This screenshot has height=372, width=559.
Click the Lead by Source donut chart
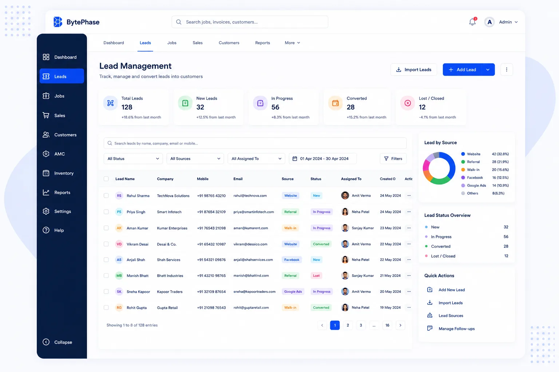tap(439, 168)
